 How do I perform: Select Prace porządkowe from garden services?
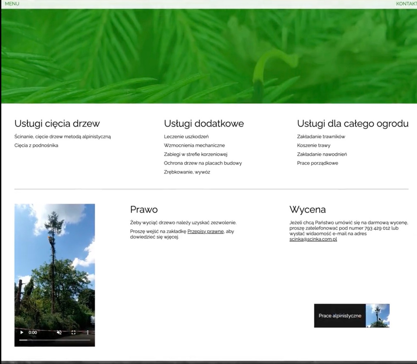tap(318, 163)
